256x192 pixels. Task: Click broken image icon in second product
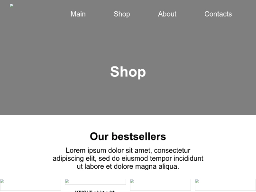(x=67, y=181)
